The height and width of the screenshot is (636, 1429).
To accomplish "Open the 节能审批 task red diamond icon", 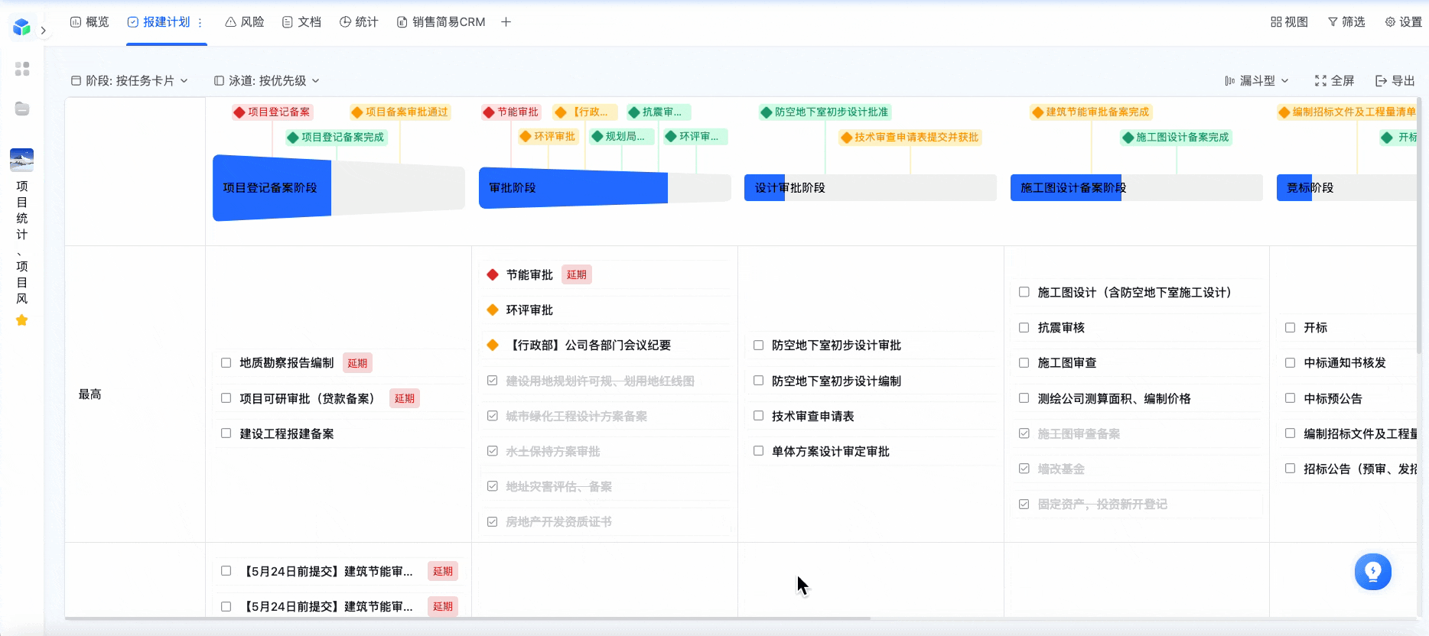I will [x=493, y=274].
